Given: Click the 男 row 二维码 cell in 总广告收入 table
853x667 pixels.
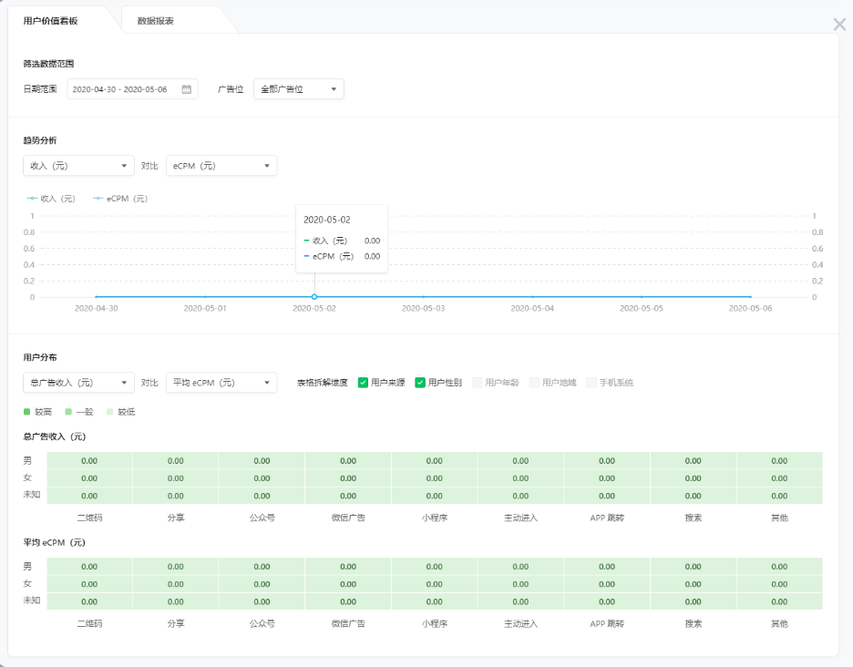Looking at the screenshot, I should click(x=89, y=461).
